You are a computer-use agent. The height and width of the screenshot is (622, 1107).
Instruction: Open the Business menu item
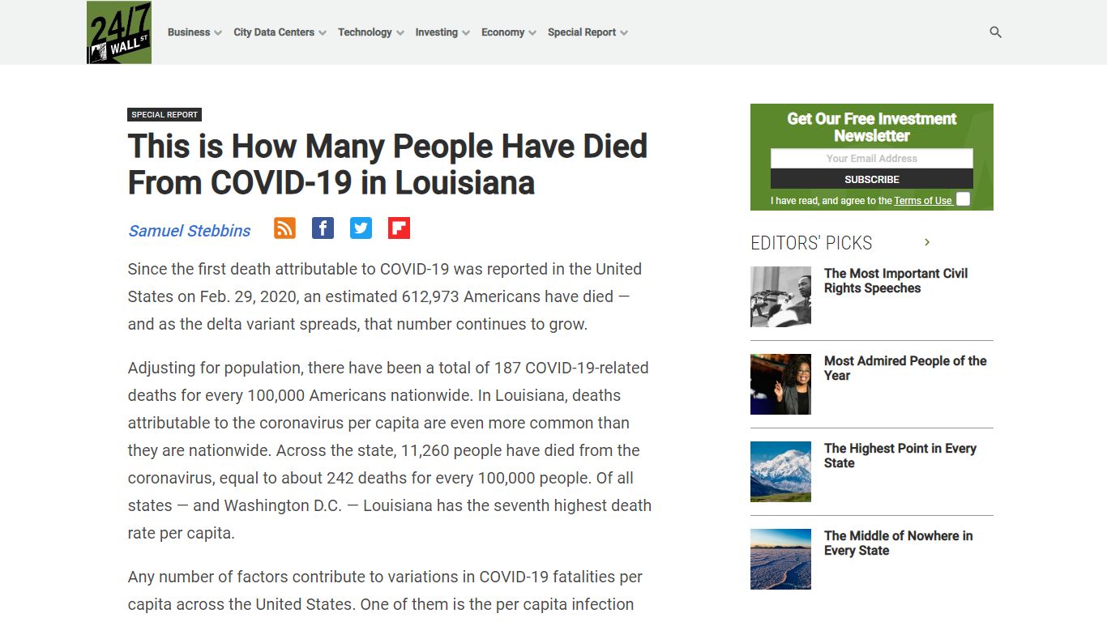click(189, 32)
